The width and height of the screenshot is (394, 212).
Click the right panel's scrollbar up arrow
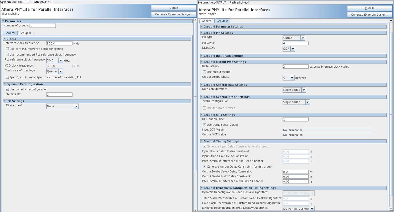tap(391, 20)
